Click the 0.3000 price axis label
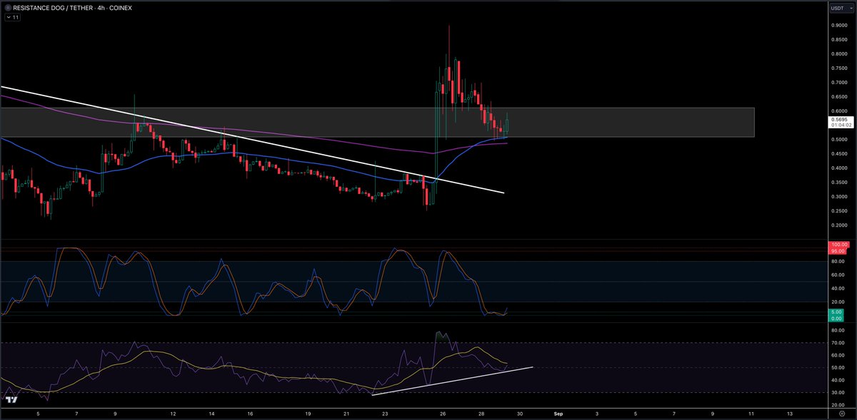Image resolution: width=857 pixels, height=420 pixels. coord(838,196)
